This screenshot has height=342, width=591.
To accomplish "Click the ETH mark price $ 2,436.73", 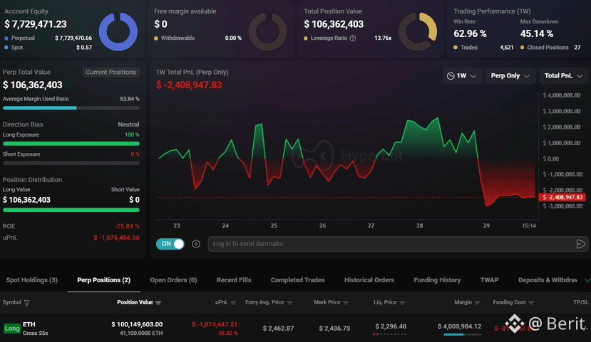I will coord(334,328).
